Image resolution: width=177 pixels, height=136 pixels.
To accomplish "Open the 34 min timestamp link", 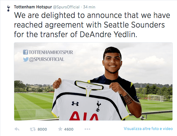I will click(89, 7).
